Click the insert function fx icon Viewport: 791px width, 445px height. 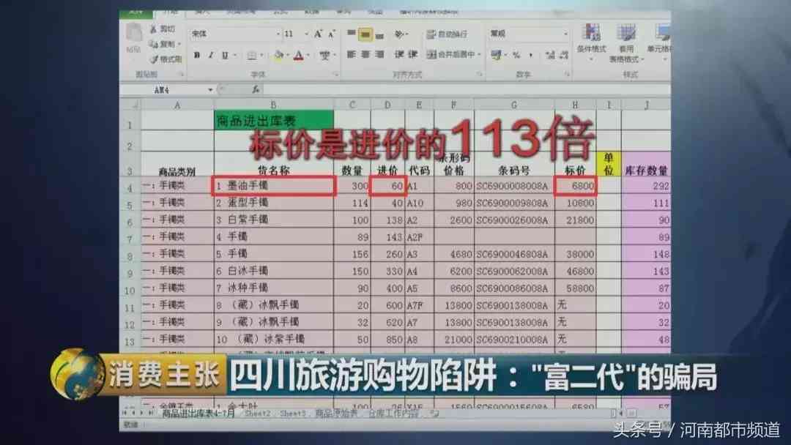tap(255, 89)
